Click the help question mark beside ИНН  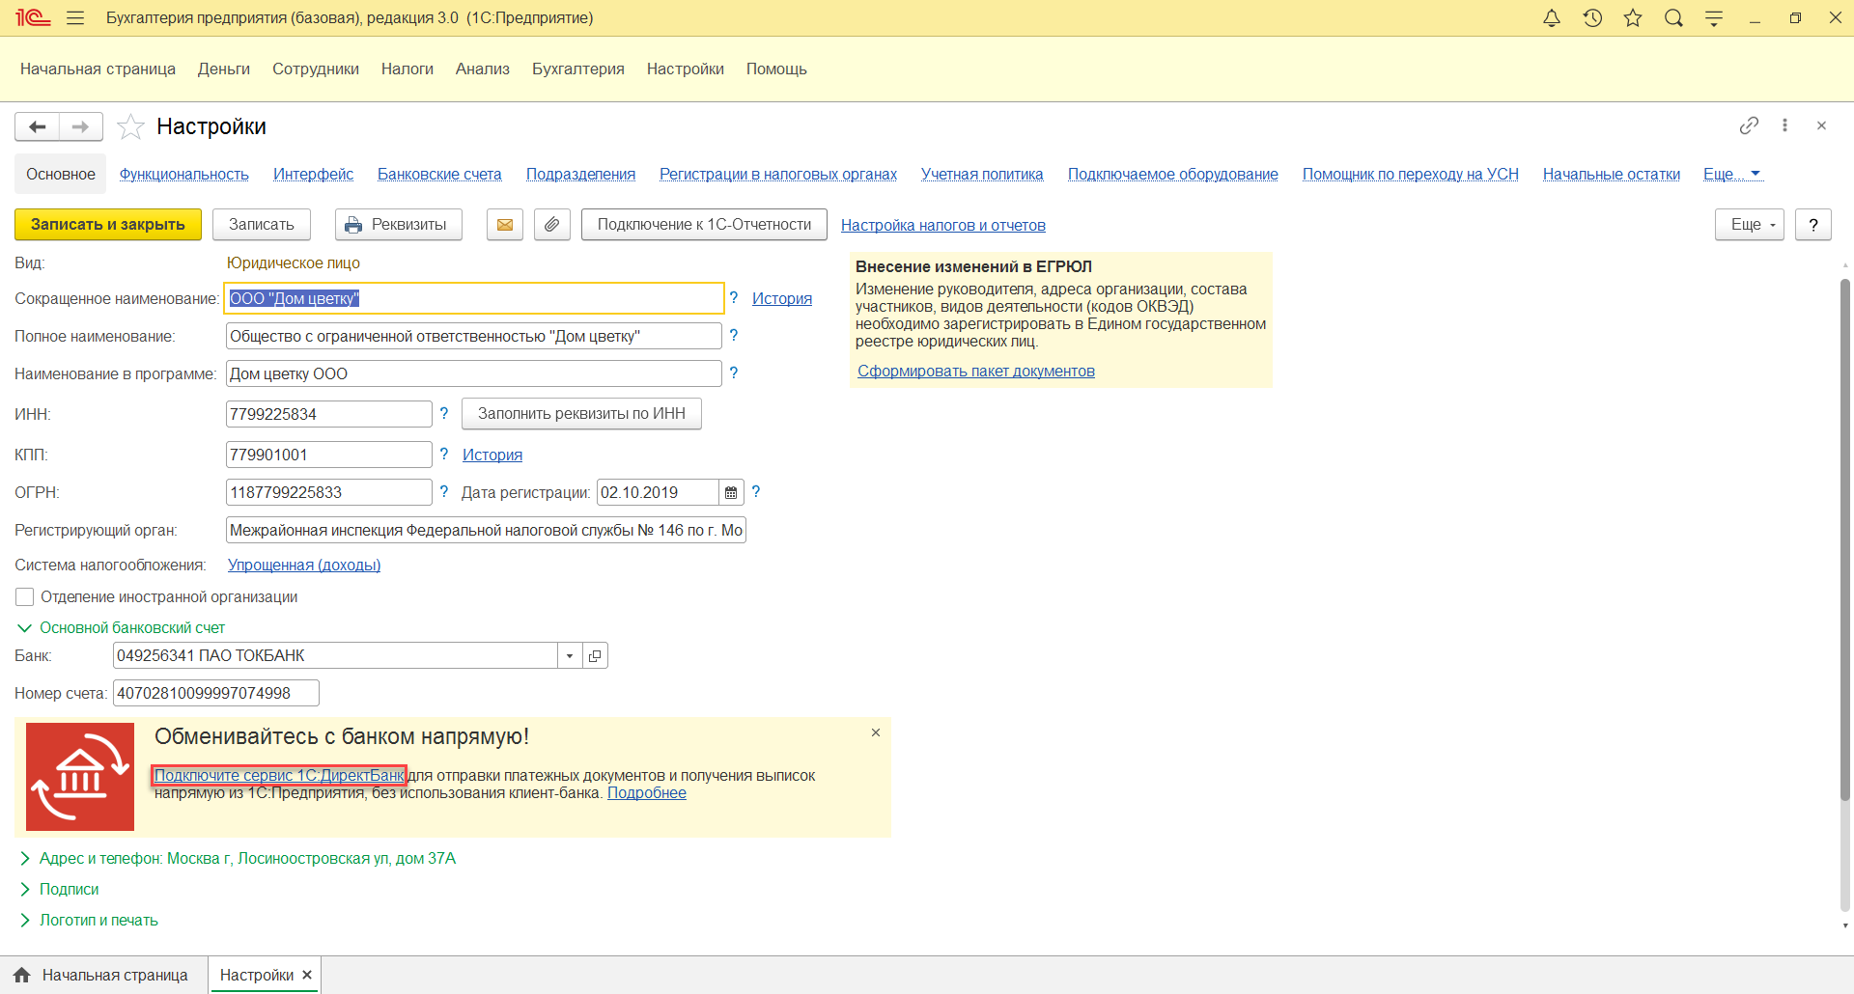pos(444,413)
